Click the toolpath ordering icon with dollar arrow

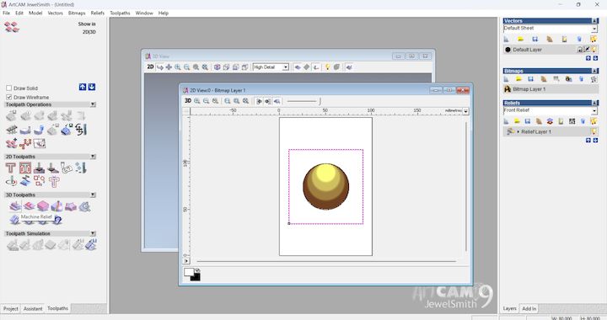click(x=81, y=130)
